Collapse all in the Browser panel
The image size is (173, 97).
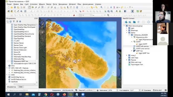coord(17,22)
